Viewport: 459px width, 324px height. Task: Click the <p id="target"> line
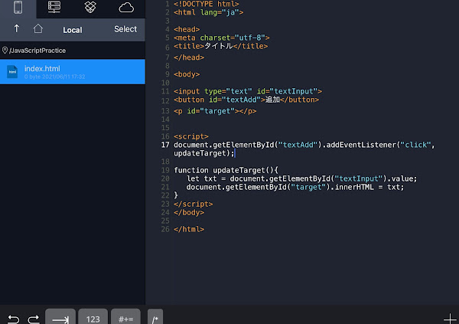pos(215,111)
